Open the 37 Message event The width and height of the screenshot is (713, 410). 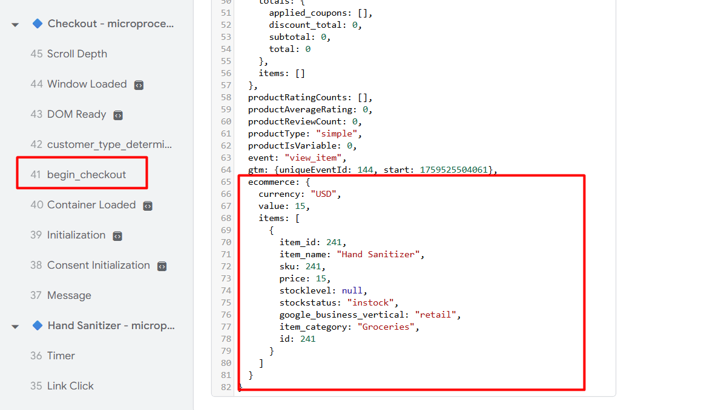[x=61, y=295]
